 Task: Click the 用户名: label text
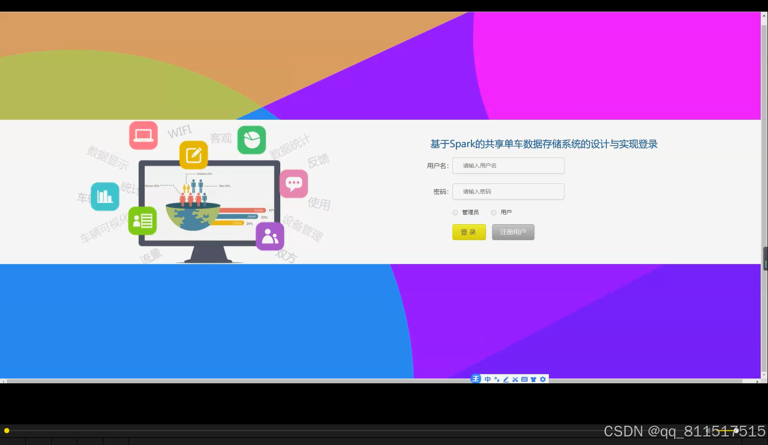pyautogui.click(x=438, y=166)
